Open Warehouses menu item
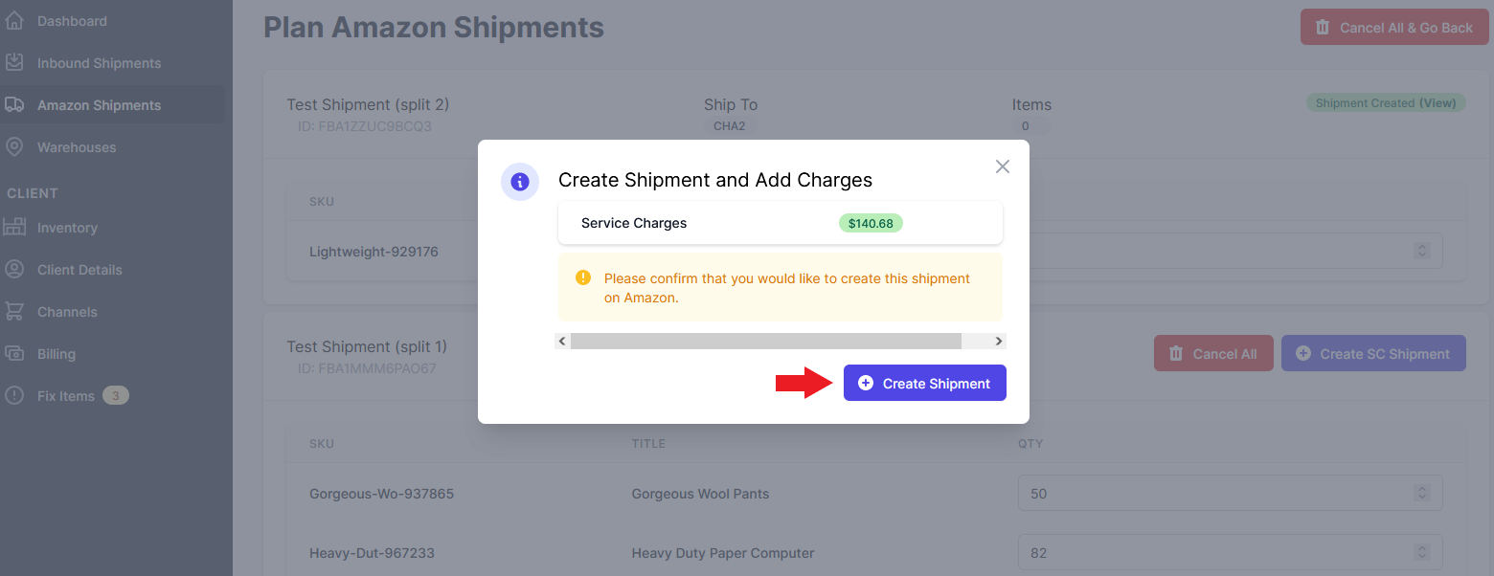The height and width of the screenshot is (576, 1494). pos(77,147)
